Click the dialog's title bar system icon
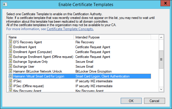Viewport: 172px width, 109px height. pyautogui.click(x=5, y=5)
